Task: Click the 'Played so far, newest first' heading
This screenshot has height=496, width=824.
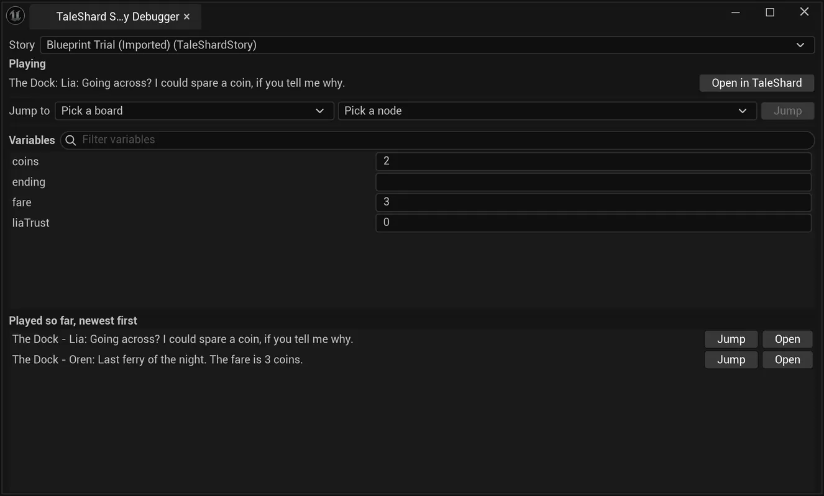Action: 73,321
